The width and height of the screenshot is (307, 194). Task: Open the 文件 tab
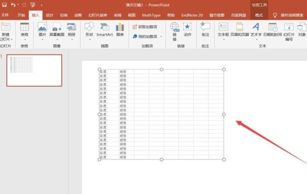point(5,15)
